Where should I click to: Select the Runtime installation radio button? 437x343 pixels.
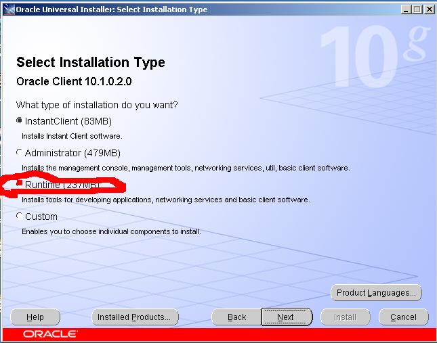point(20,183)
